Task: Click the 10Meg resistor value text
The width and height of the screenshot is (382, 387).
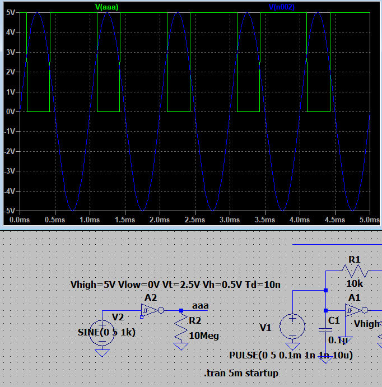Action: pyautogui.click(x=204, y=335)
